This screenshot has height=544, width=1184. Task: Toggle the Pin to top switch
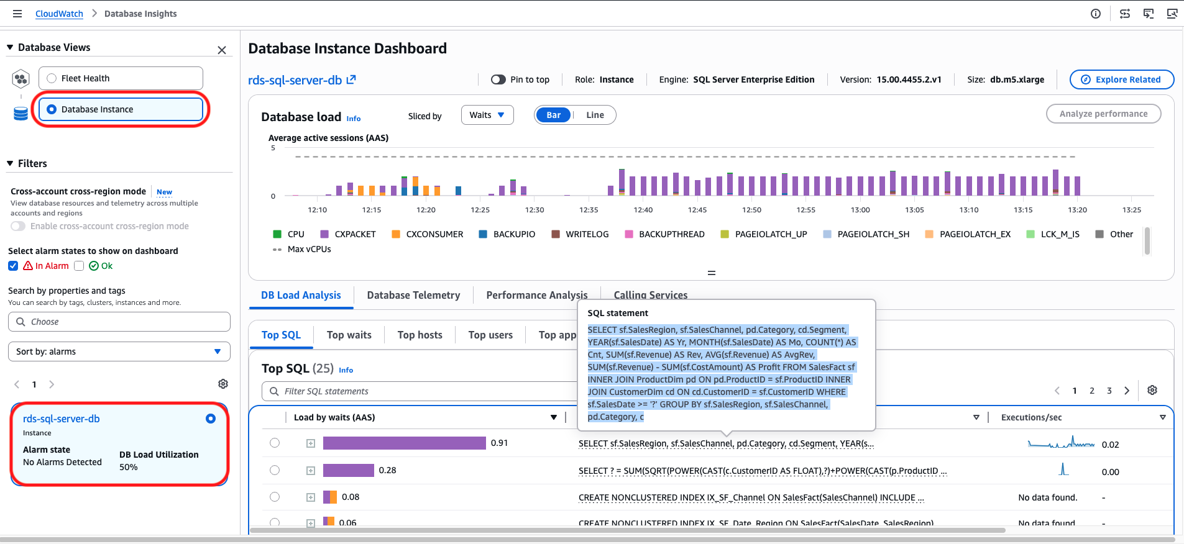pyautogui.click(x=498, y=79)
